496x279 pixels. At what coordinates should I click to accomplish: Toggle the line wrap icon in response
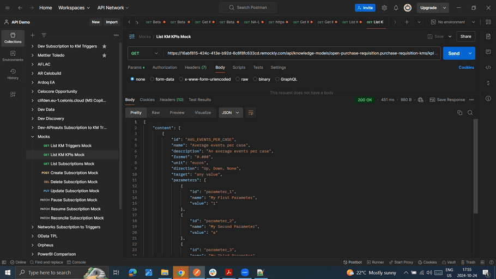(x=251, y=112)
